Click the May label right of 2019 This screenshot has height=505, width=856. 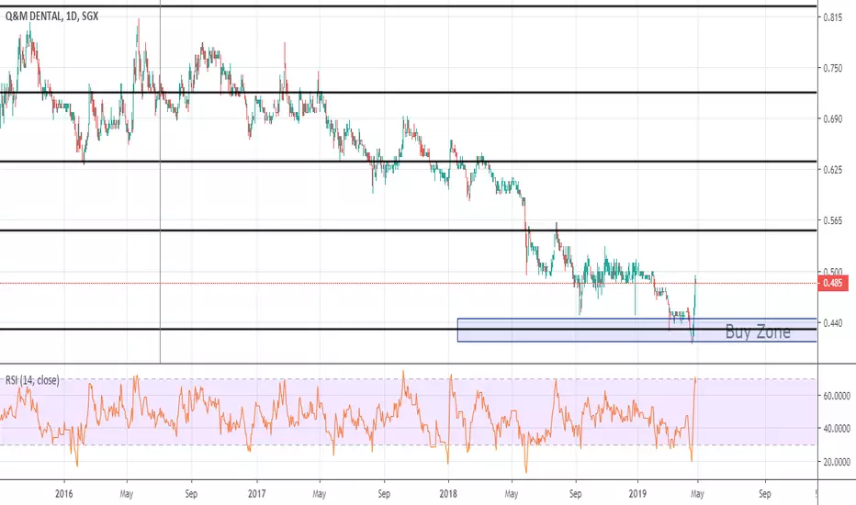coord(697,494)
